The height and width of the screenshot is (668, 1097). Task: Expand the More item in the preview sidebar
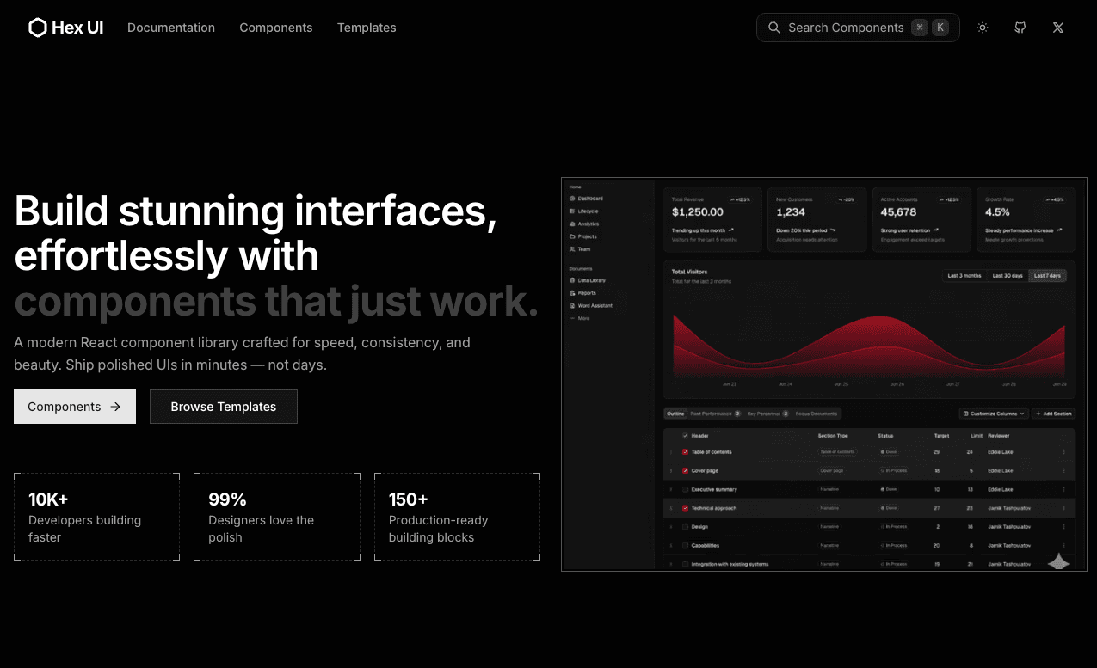click(x=582, y=318)
